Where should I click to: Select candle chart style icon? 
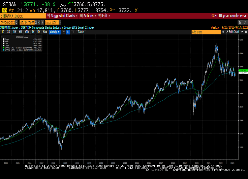coord(68,32)
